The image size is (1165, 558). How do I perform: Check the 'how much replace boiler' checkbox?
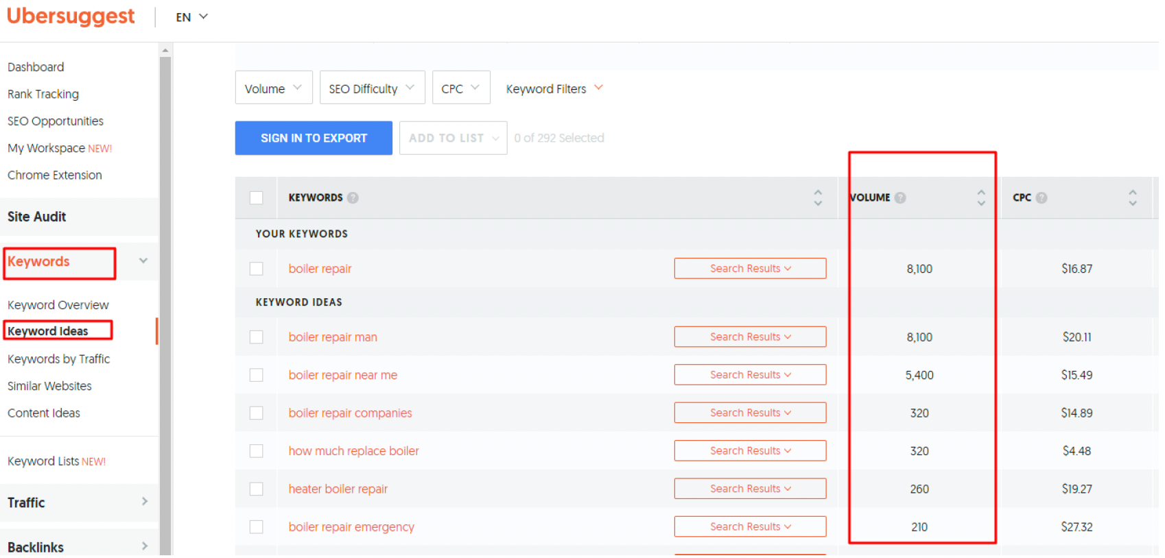(x=257, y=451)
